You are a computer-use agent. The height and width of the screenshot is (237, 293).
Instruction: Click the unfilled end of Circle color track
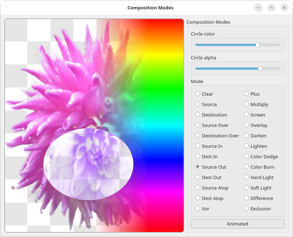tap(270, 45)
